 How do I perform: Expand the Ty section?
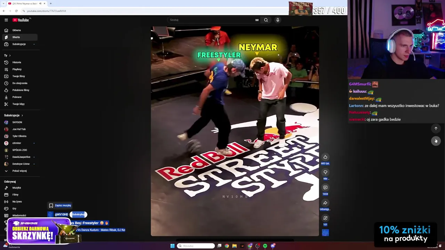(x=7, y=56)
